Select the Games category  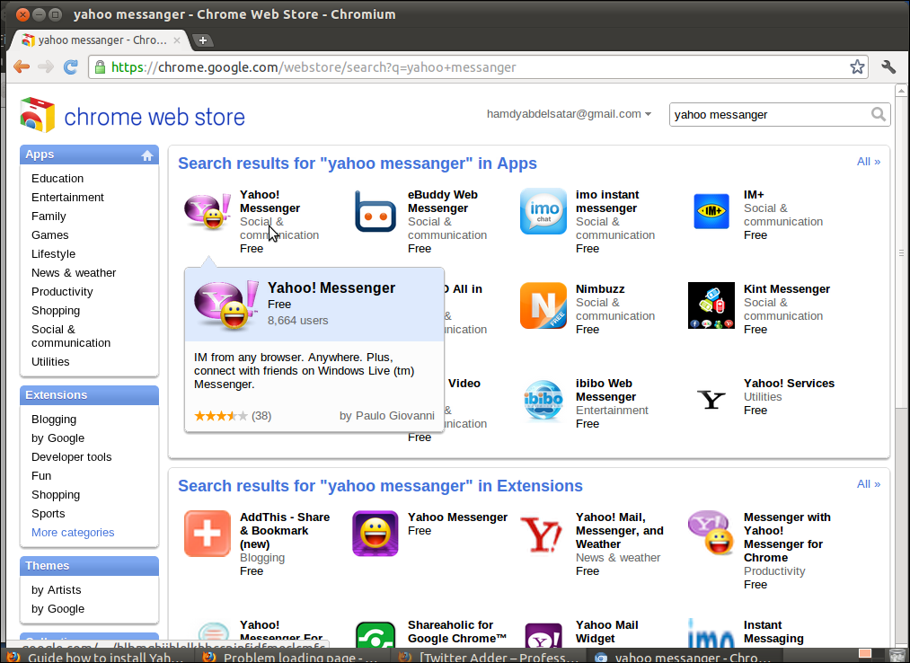(50, 235)
